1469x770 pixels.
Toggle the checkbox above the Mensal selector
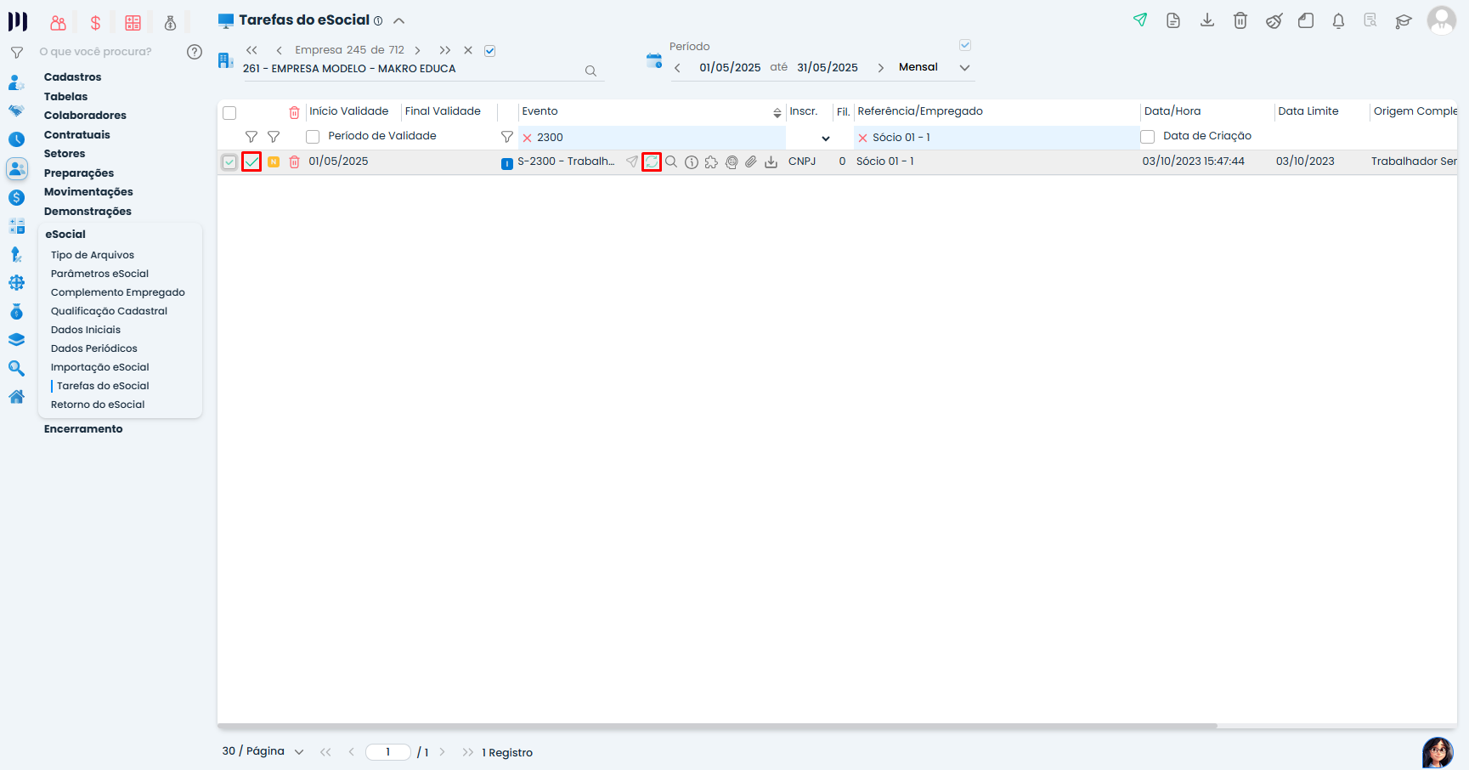(965, 45)
